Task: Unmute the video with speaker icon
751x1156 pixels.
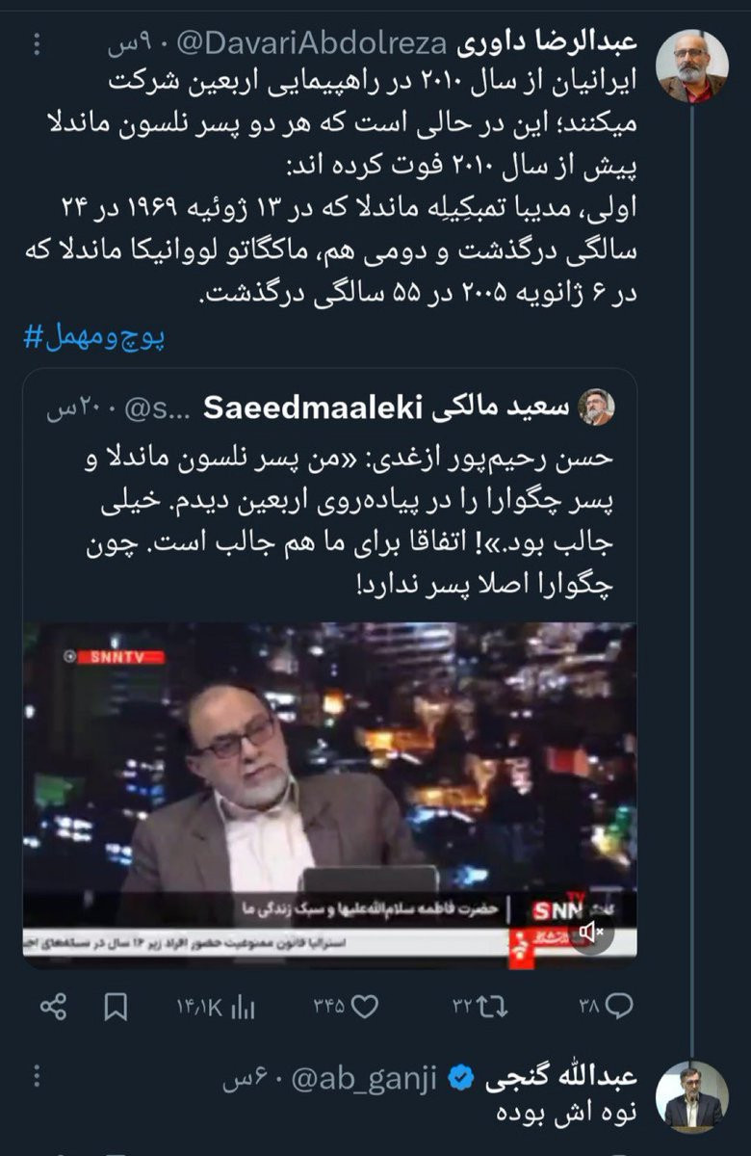Action: (x=592, y=931)
